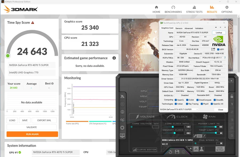Image resolution: width=240 pixels, height=157 pixels.
Task: Open the GPU-Z hamburger menu icon
Action: click(x=225, y=27)
